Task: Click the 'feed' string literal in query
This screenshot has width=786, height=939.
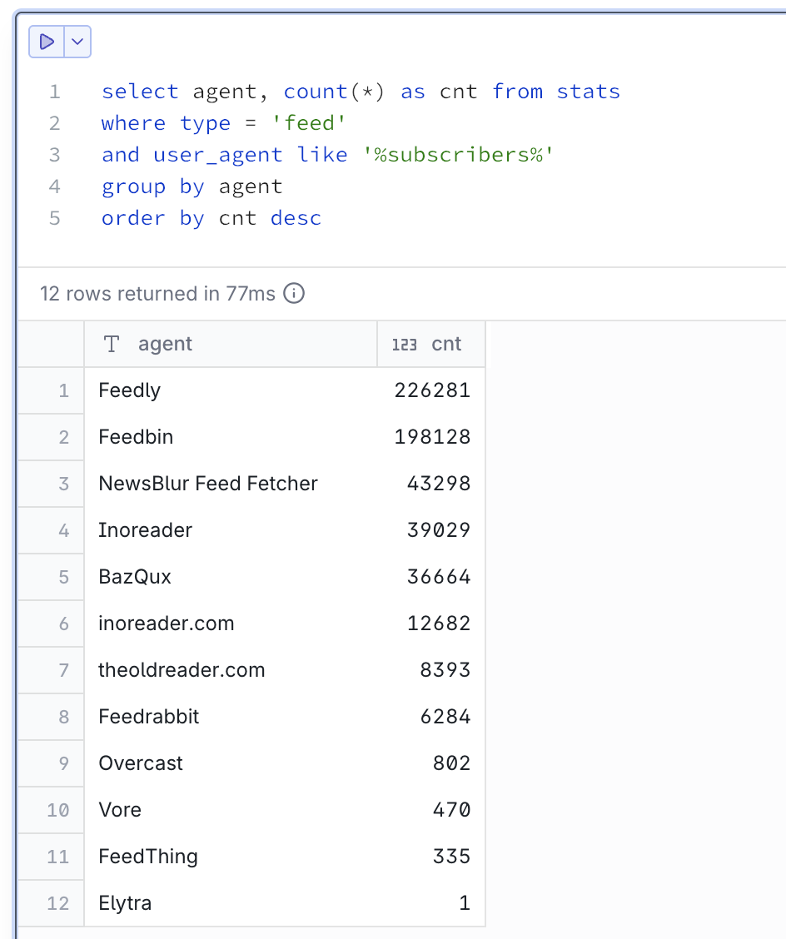Action: [309, 123]
